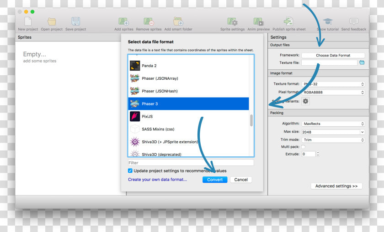Screen dimensions: 384x232
Task: Open Create your own data format link
Action: point(157,180)
